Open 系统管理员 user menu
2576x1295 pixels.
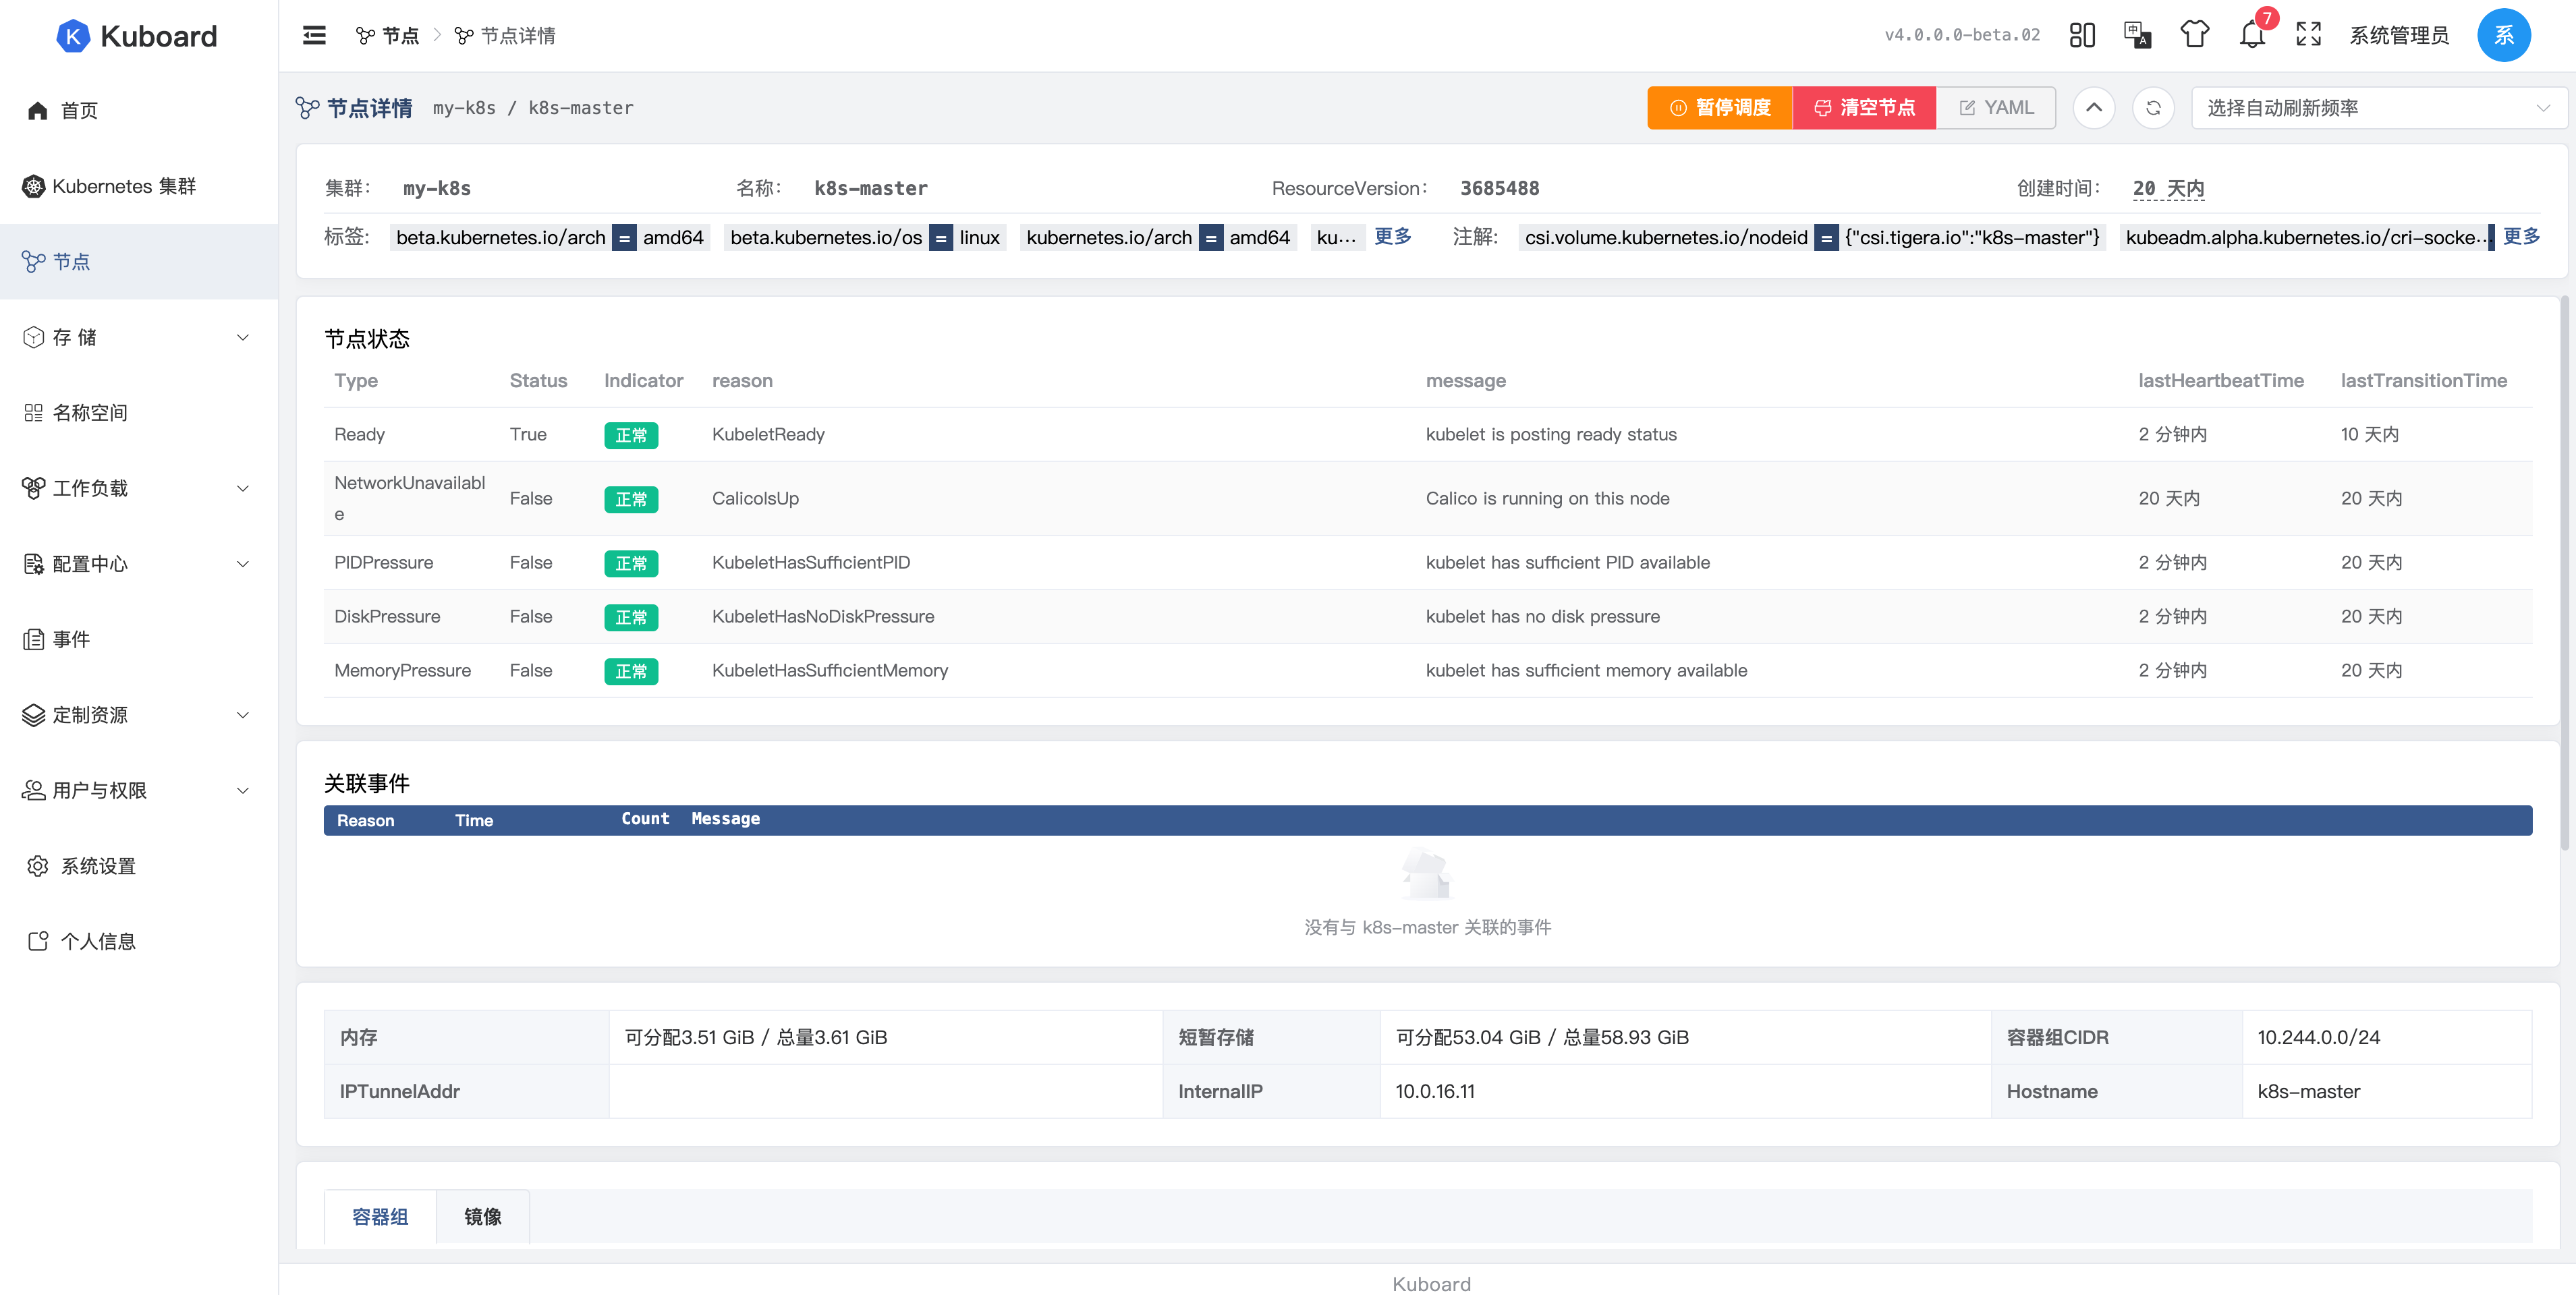(2399, 35)
